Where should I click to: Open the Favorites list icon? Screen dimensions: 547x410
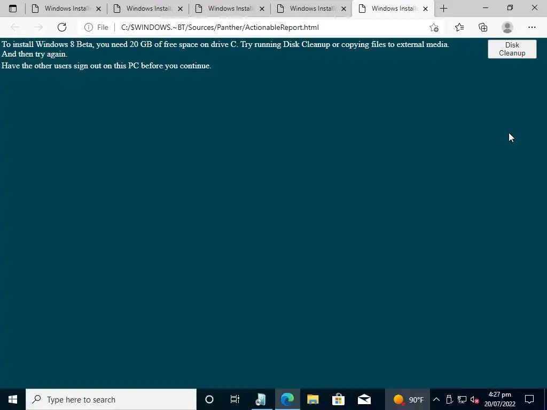coord(459,27)
